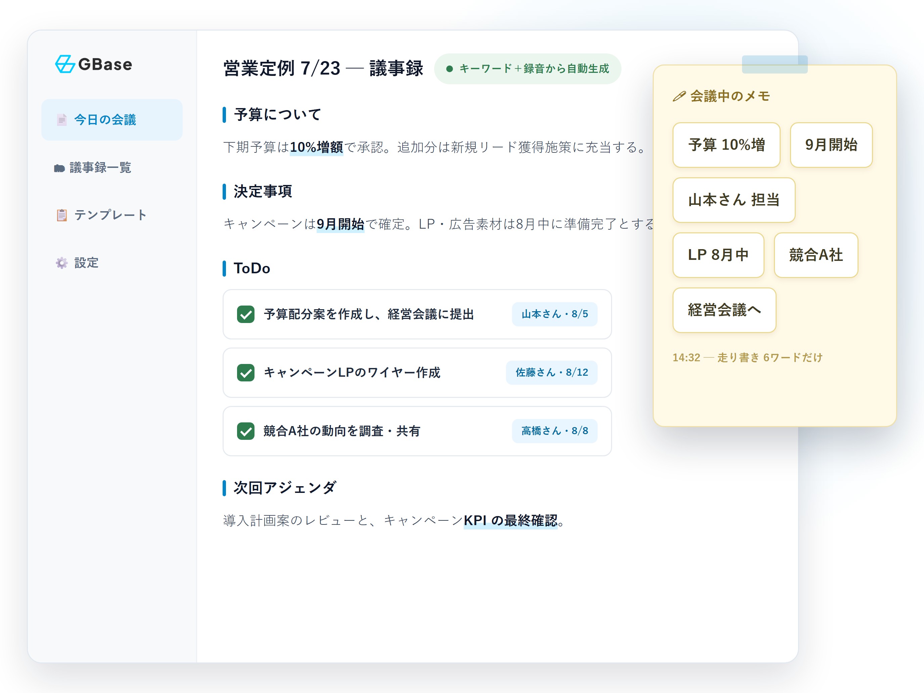The height and width of the screenshot is (693, 924).
Task: Click the highlighted 9月開始 keyword in 決定事項
Action: tap(340, 224)
